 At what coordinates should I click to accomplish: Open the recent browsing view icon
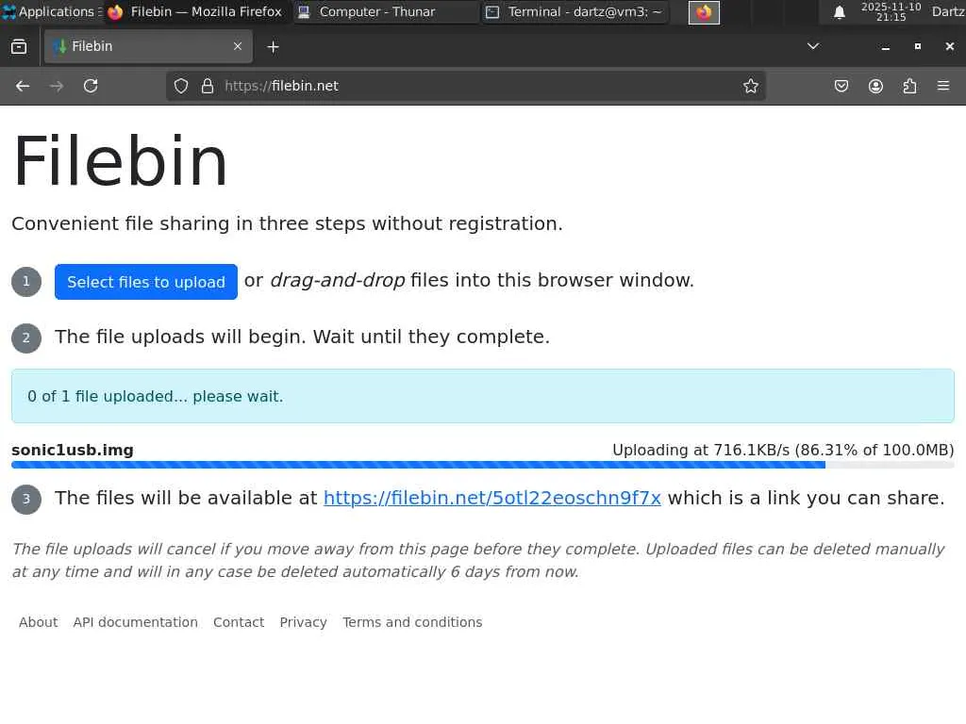[19, 47]
